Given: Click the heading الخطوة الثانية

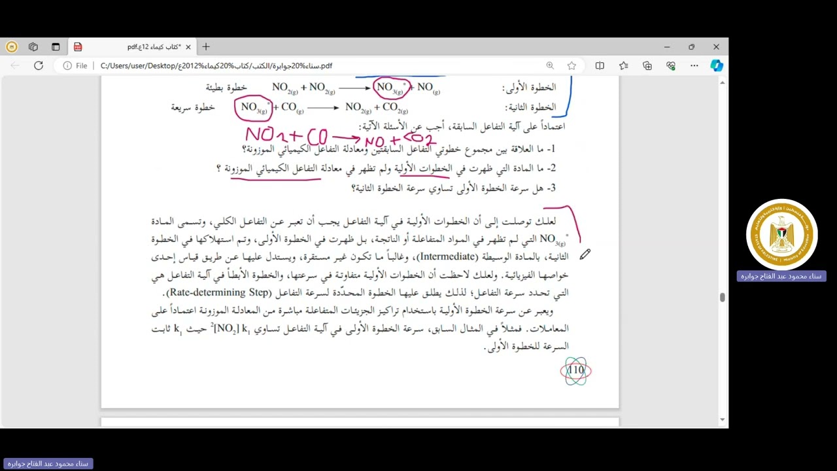Looking at the screenshot, I should tap(530, 107).
